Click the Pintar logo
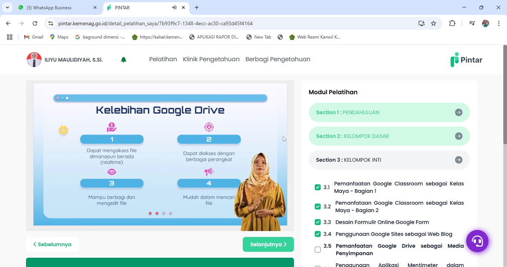507x267 pixels. click(x=466, y=60)
